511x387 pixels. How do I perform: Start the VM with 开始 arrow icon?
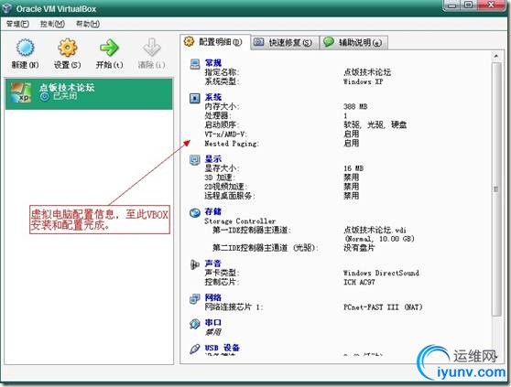[x=109, y=48]
